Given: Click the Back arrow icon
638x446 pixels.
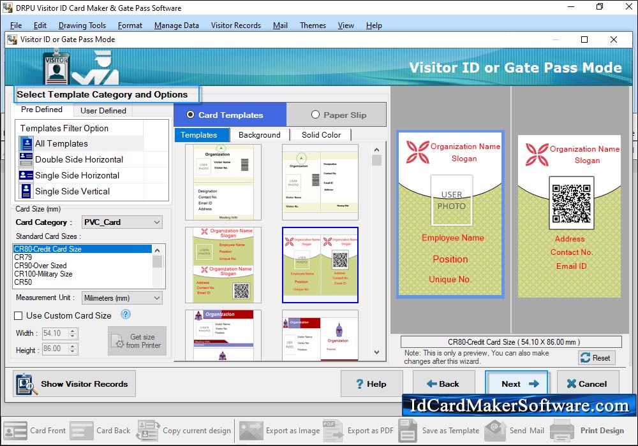Looking at the screenshot, I should (x=432, y=384).
